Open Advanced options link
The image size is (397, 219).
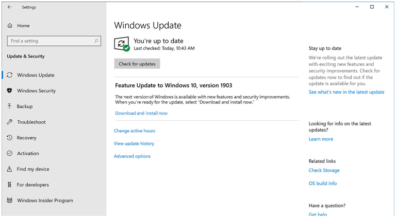(132, 156)
